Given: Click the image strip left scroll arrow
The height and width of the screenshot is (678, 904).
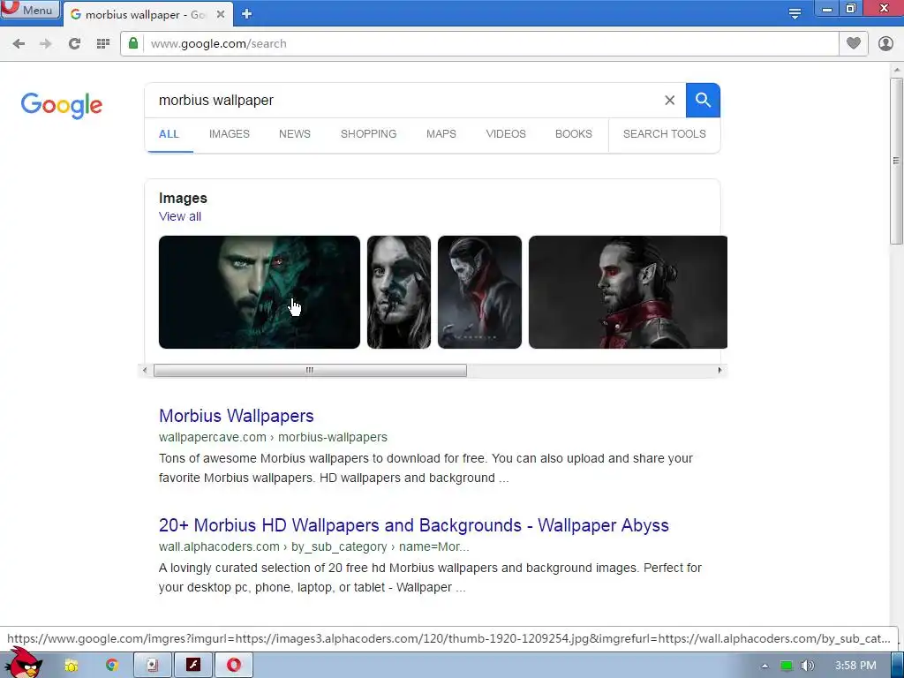Looking at the screenshot, I should (145, 370).
